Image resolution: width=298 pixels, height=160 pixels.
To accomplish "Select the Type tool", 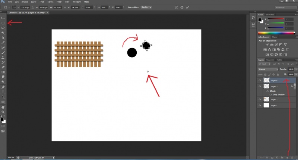I will [3, 92].
